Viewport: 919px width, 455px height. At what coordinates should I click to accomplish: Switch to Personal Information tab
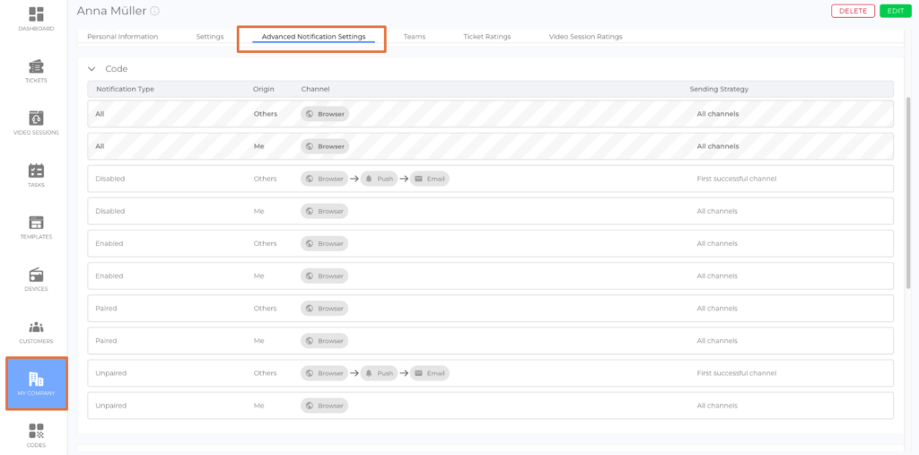122,37
